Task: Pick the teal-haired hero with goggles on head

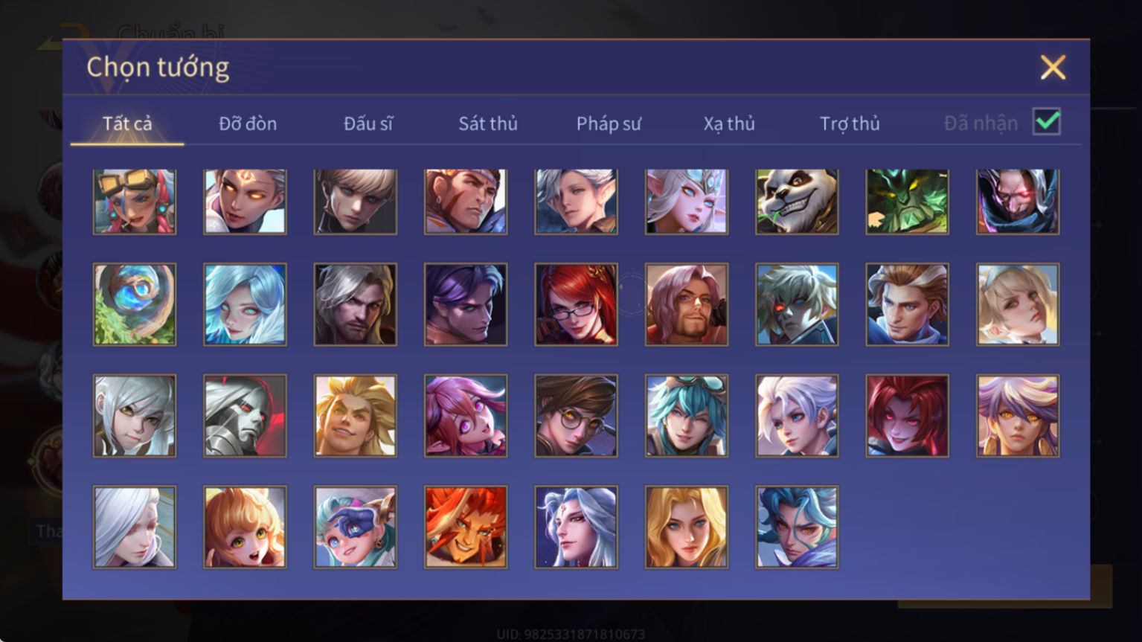Action: coord(687,416)
